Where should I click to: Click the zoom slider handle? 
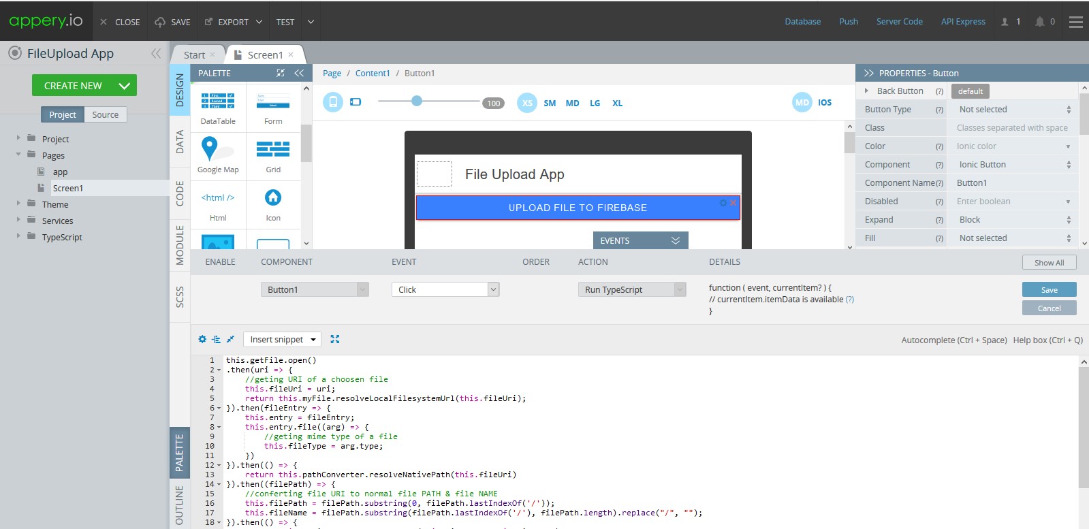[x=417, y=101]
